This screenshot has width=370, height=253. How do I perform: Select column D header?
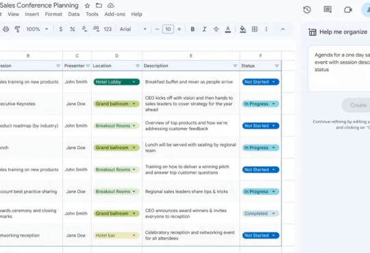[x=116, y=56]
